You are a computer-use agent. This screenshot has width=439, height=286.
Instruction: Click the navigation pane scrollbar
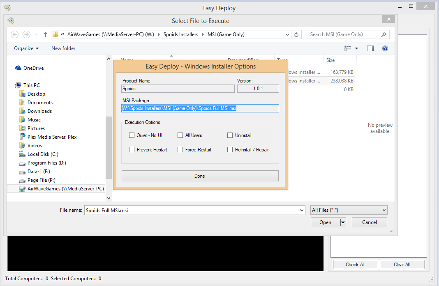tap(109, 148)
